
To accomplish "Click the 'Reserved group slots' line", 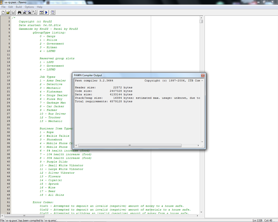I will (x=57, y=58).
